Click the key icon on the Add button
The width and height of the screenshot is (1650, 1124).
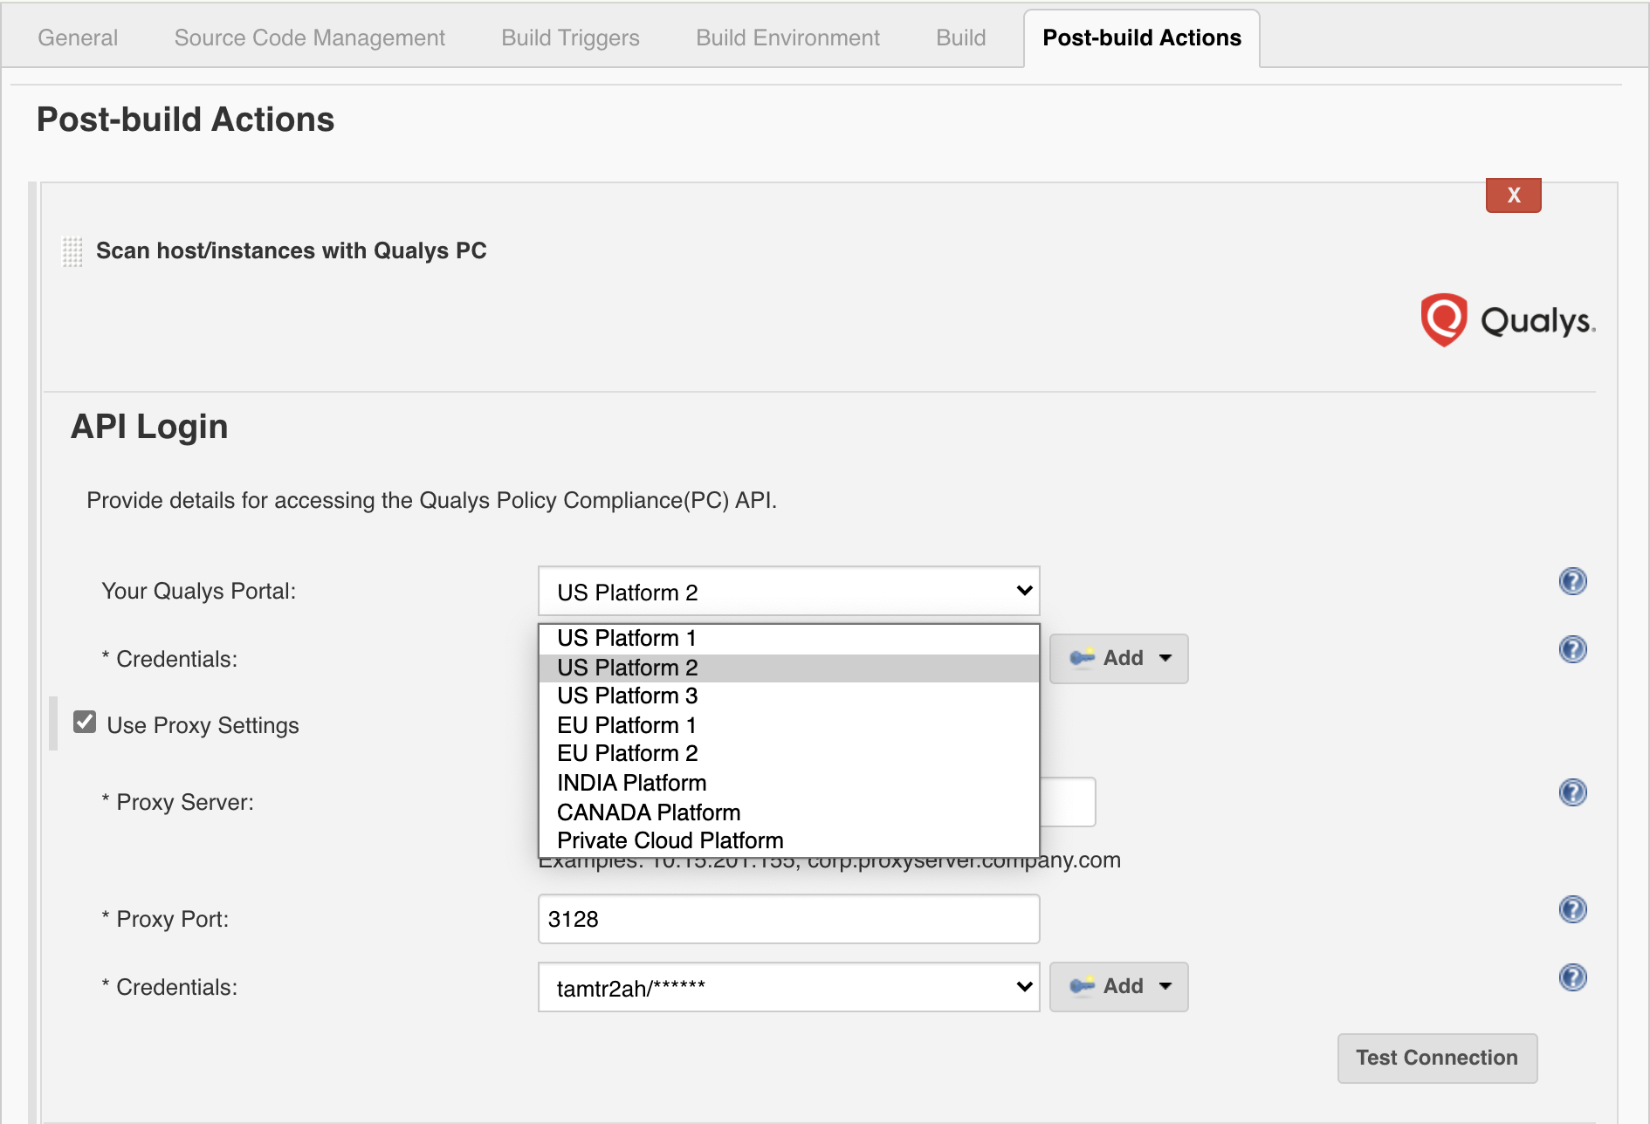click(x=1083, y=659)
